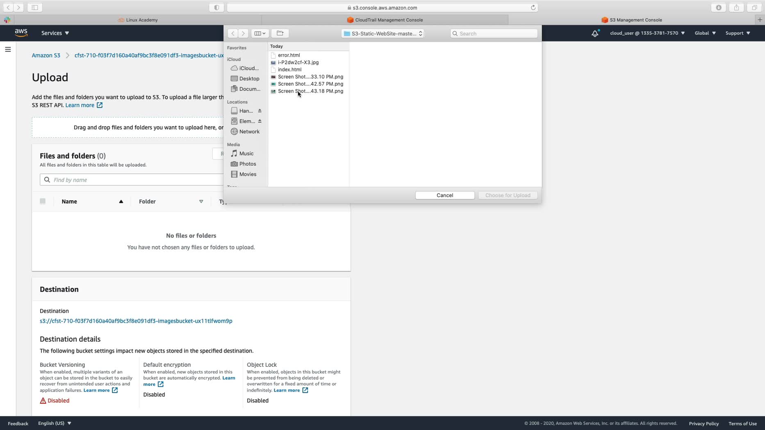Sort the files table by Name column

[92, 201]
